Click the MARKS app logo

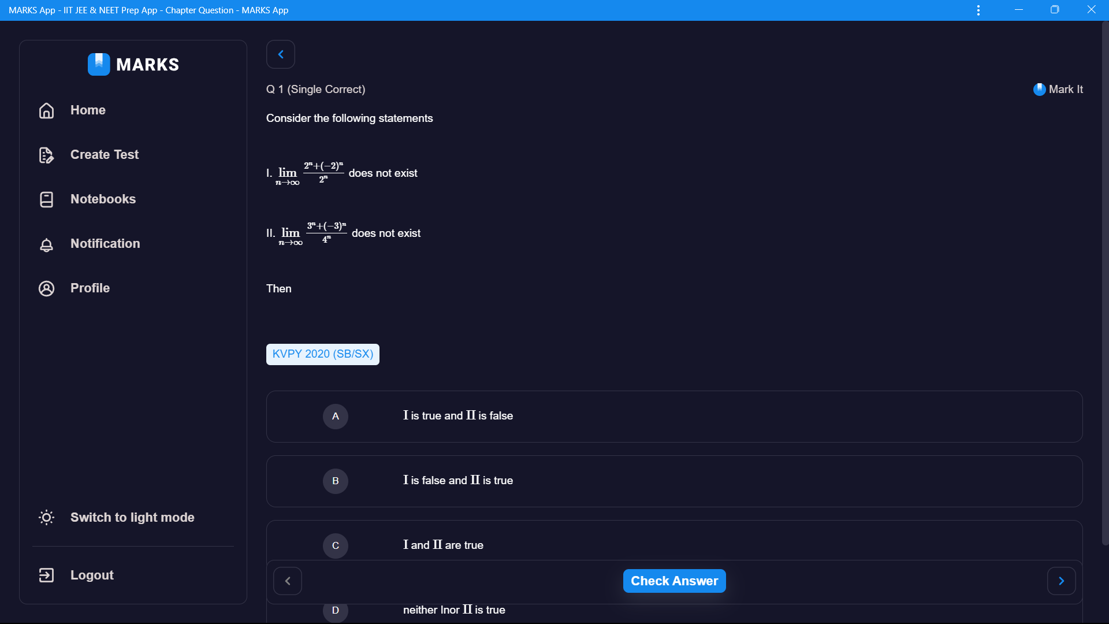[98, 65]
